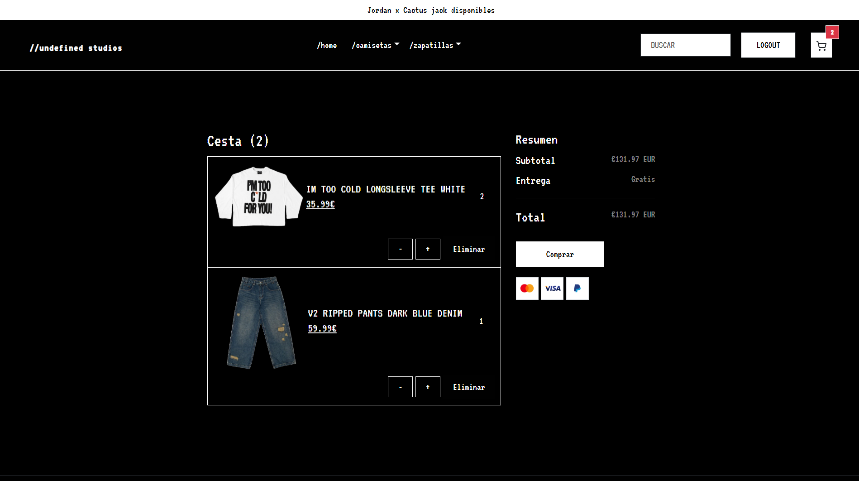The width and height of the screenshot is (859, 481).
Task: Expand the /camisetas dropdown menu
Action: [375, 45]
